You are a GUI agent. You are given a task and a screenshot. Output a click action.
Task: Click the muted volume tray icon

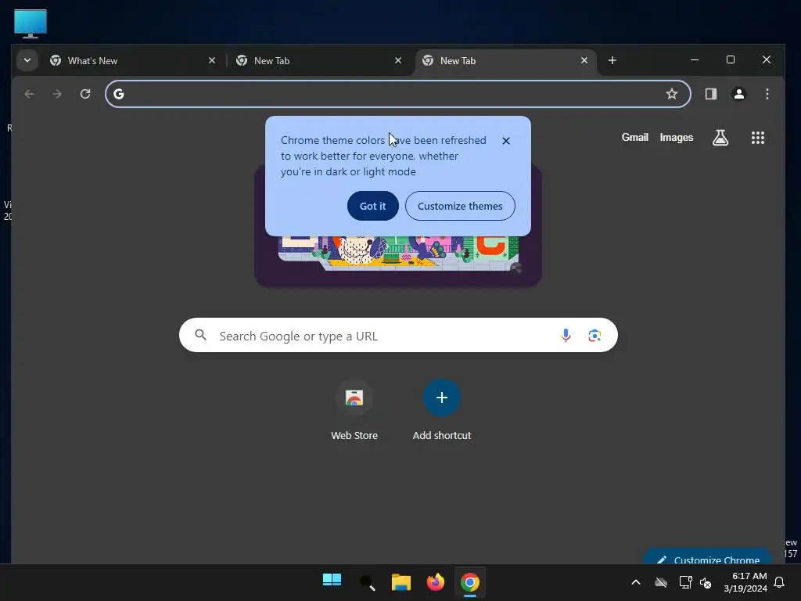click(x=706, y=582)
